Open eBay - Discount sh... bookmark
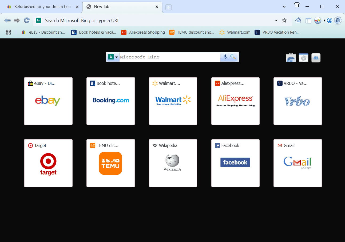345x242 pixels. (x=43, y=32)
